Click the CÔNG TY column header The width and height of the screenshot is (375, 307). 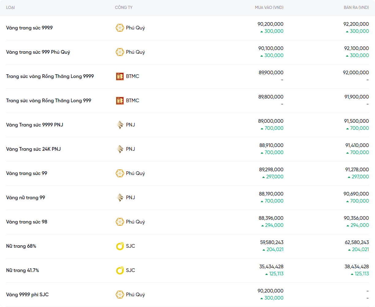[x=124, y=7]
